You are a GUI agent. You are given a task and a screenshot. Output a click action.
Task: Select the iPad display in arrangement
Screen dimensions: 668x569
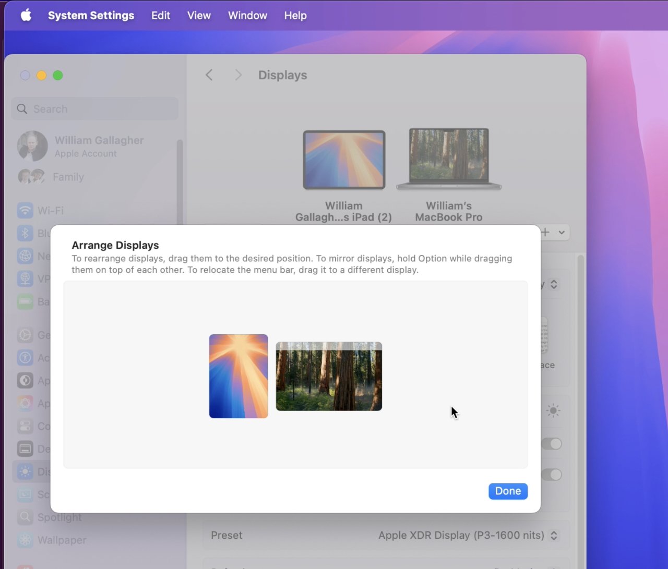(238, 376)
